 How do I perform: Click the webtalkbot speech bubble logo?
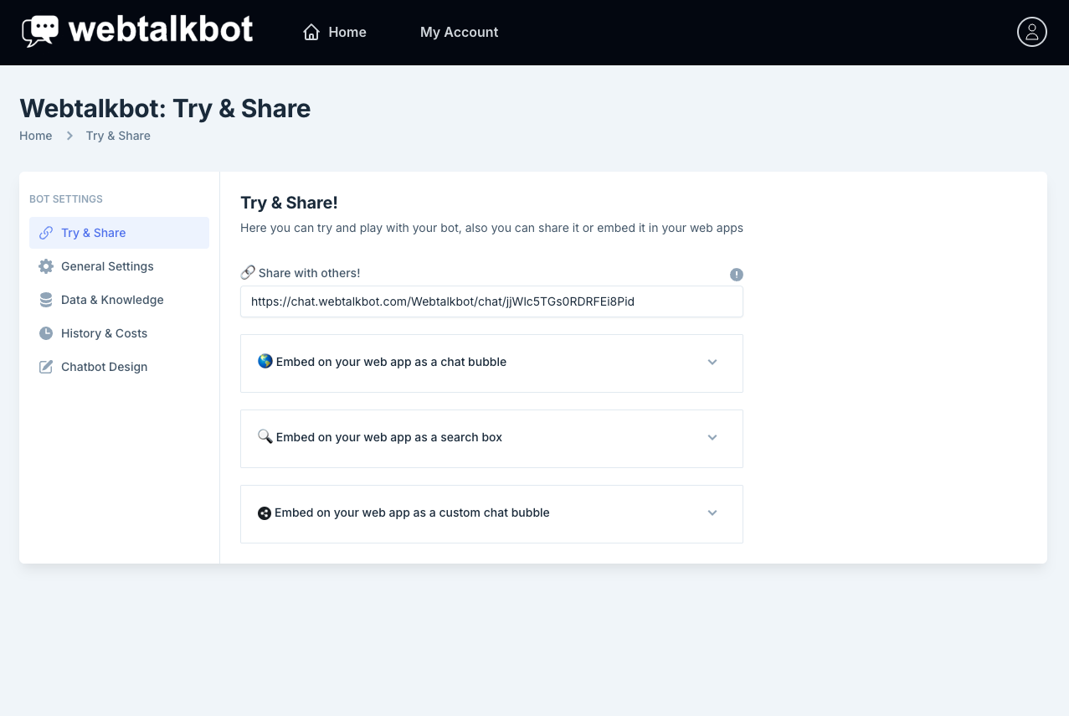pos(40,32)
